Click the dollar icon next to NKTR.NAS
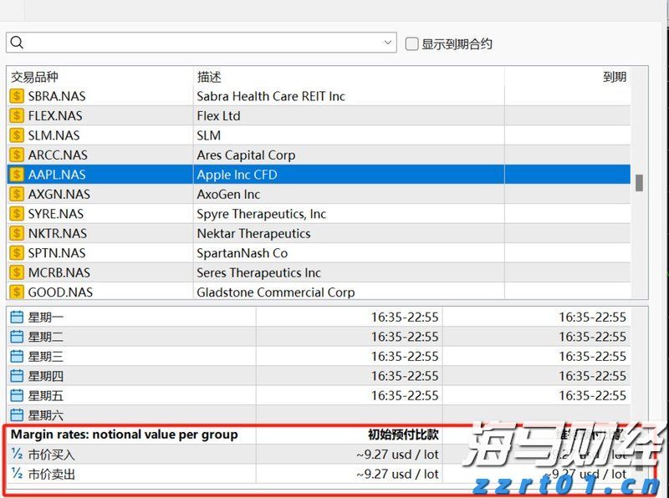Viewport: 669px width, 498px height. click(x=17, y=233)
